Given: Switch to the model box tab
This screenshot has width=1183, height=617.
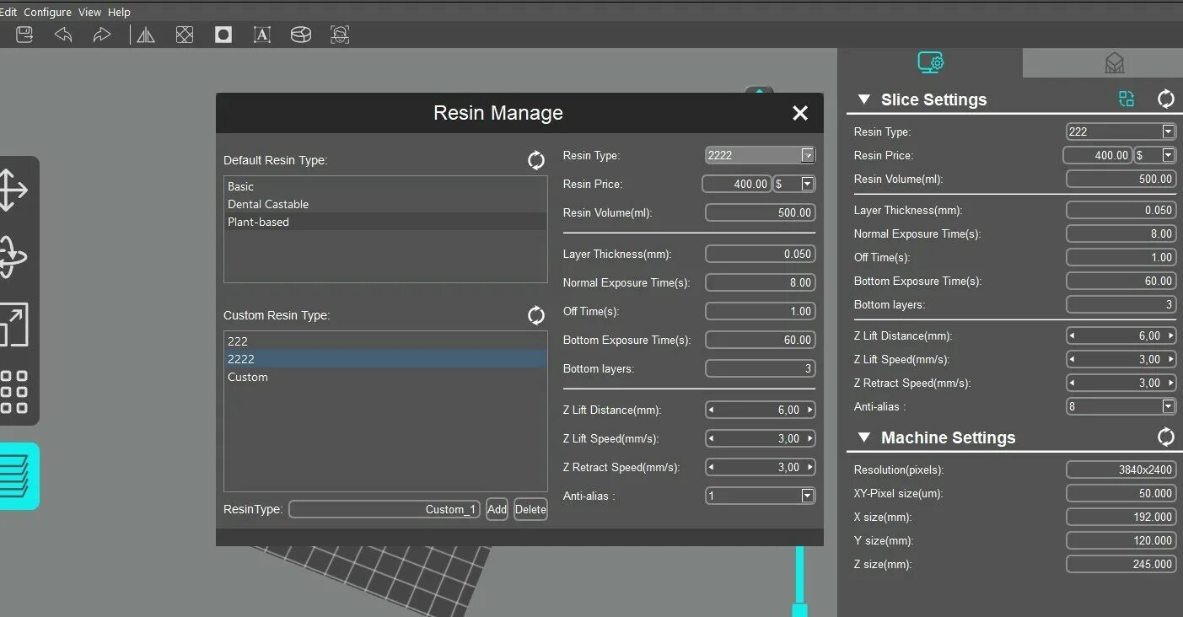Looking at the screenshot, I should 1115,63.
